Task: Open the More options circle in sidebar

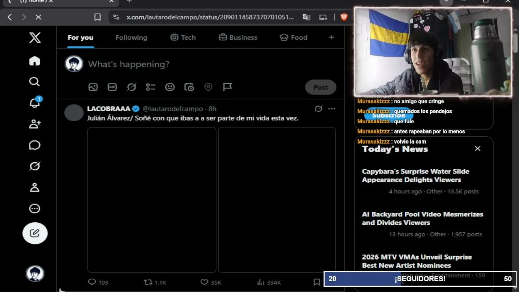Action: 34,208
